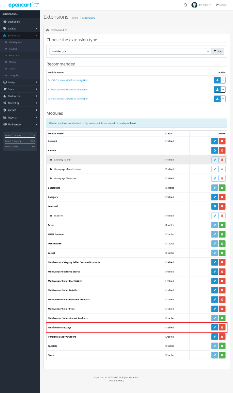This screenshot has width=233, height=393.
Task: Uninstall the Banner module
Action: pyautogui.click(x=222, y=151)
